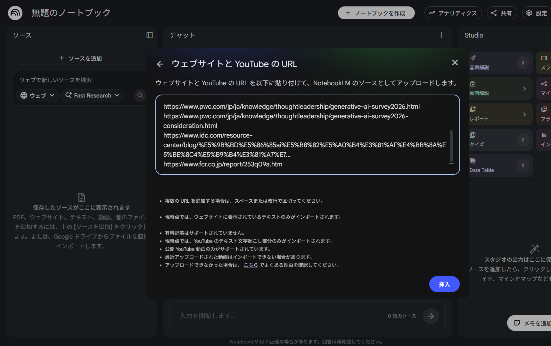Image resolution: width=551 pixels, height=346 pixels.
Task: Click the 挿入 insert button
Action: (x=444, y=284)
